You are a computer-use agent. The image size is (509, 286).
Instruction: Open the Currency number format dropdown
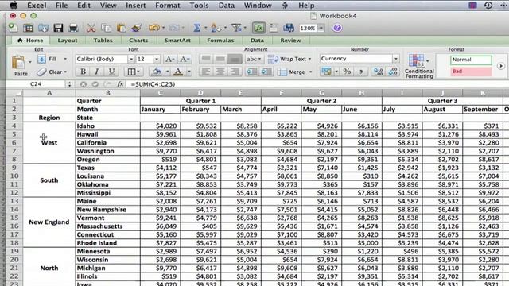pos(396,59)
